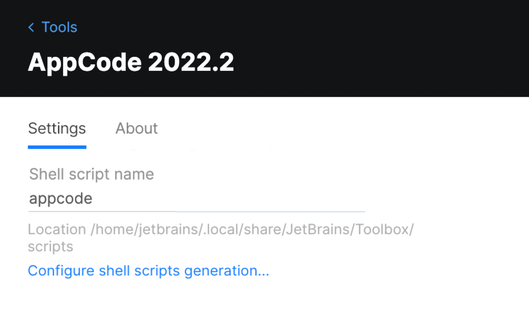Click the scripts Location path text
The height and width of the screenshot is (334, 529).
click(221, 238)
